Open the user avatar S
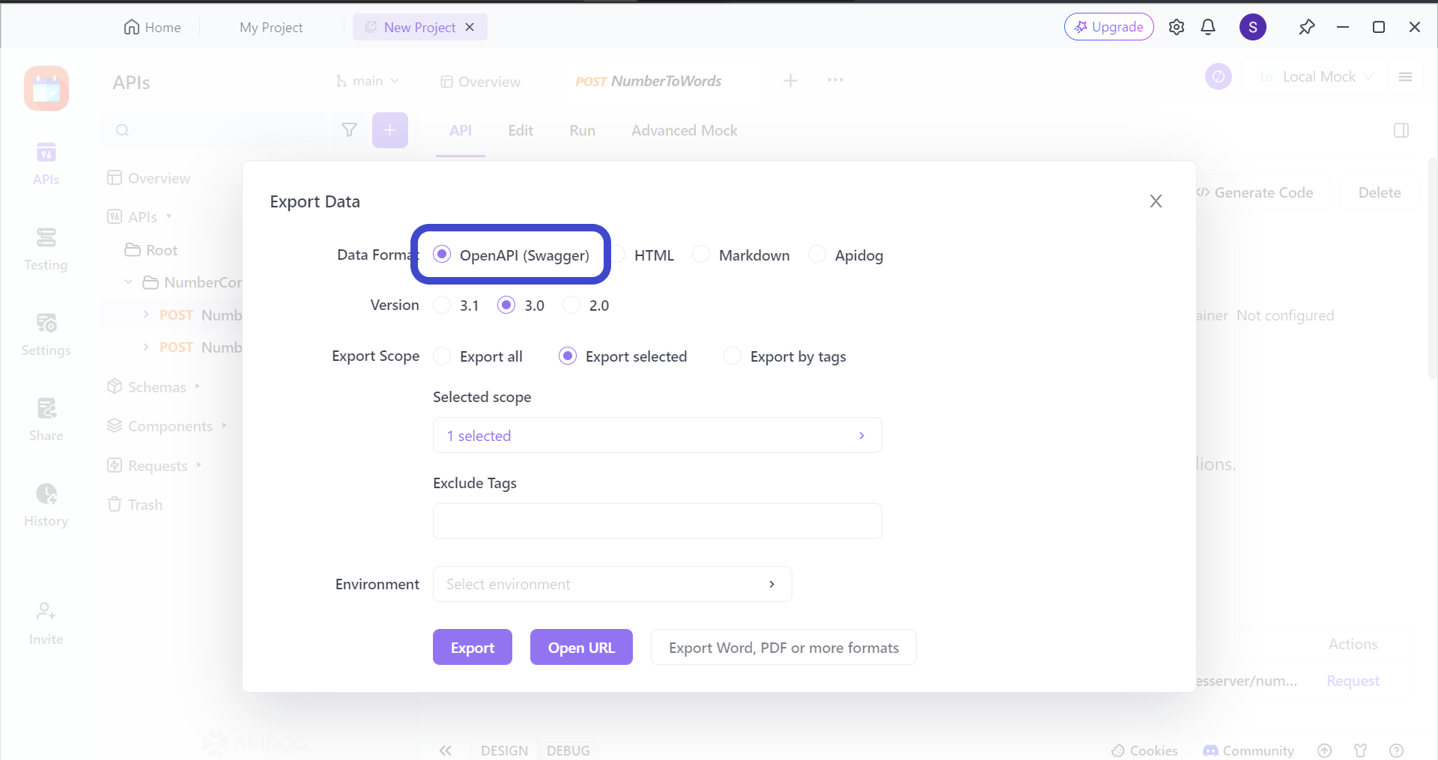Screen dimensions: 1438x760 pos(1253,27)
